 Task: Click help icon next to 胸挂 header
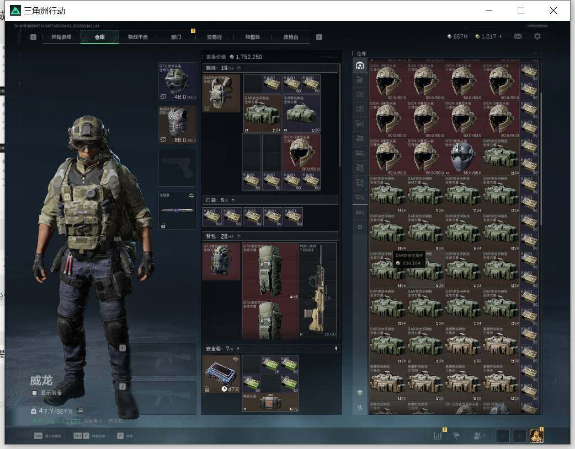239,68
